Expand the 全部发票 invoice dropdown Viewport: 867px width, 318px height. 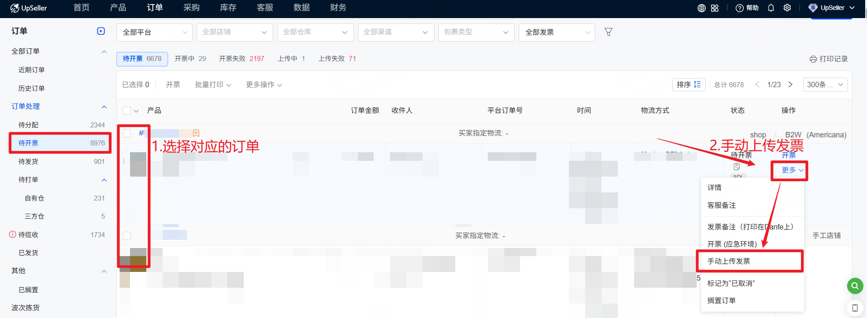point(557,33)
